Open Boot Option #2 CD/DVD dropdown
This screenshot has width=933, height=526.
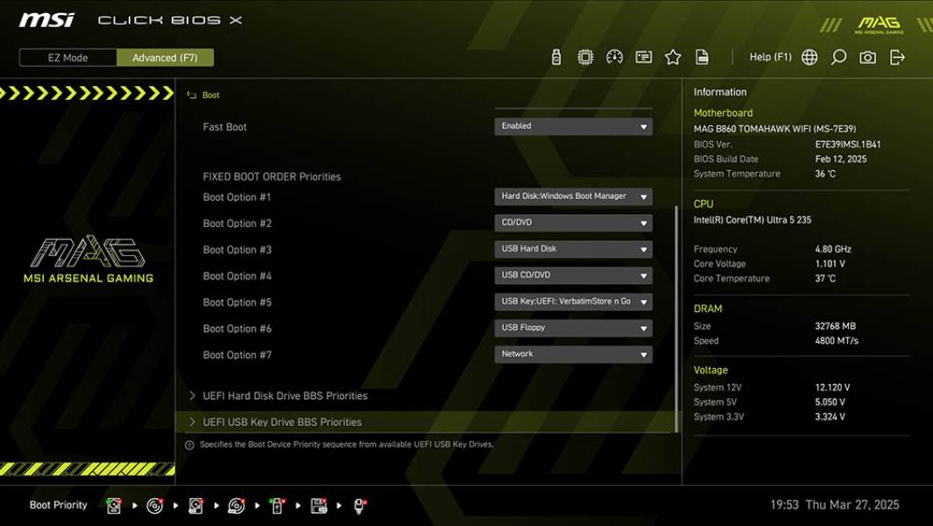click(573, 223)
